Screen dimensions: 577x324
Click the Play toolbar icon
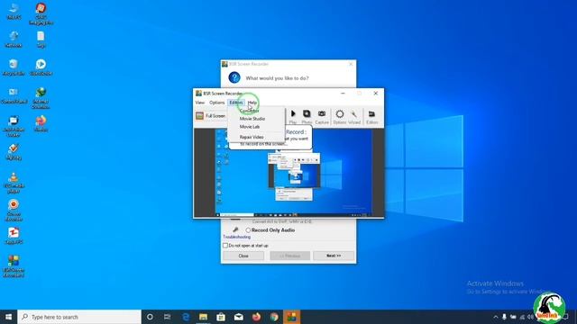pyautogui.click(x=293, y=117)
